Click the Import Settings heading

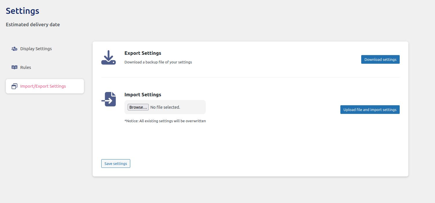point(143,95)
